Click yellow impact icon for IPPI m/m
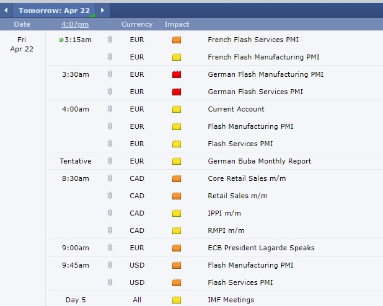 (x=177, y=213)
